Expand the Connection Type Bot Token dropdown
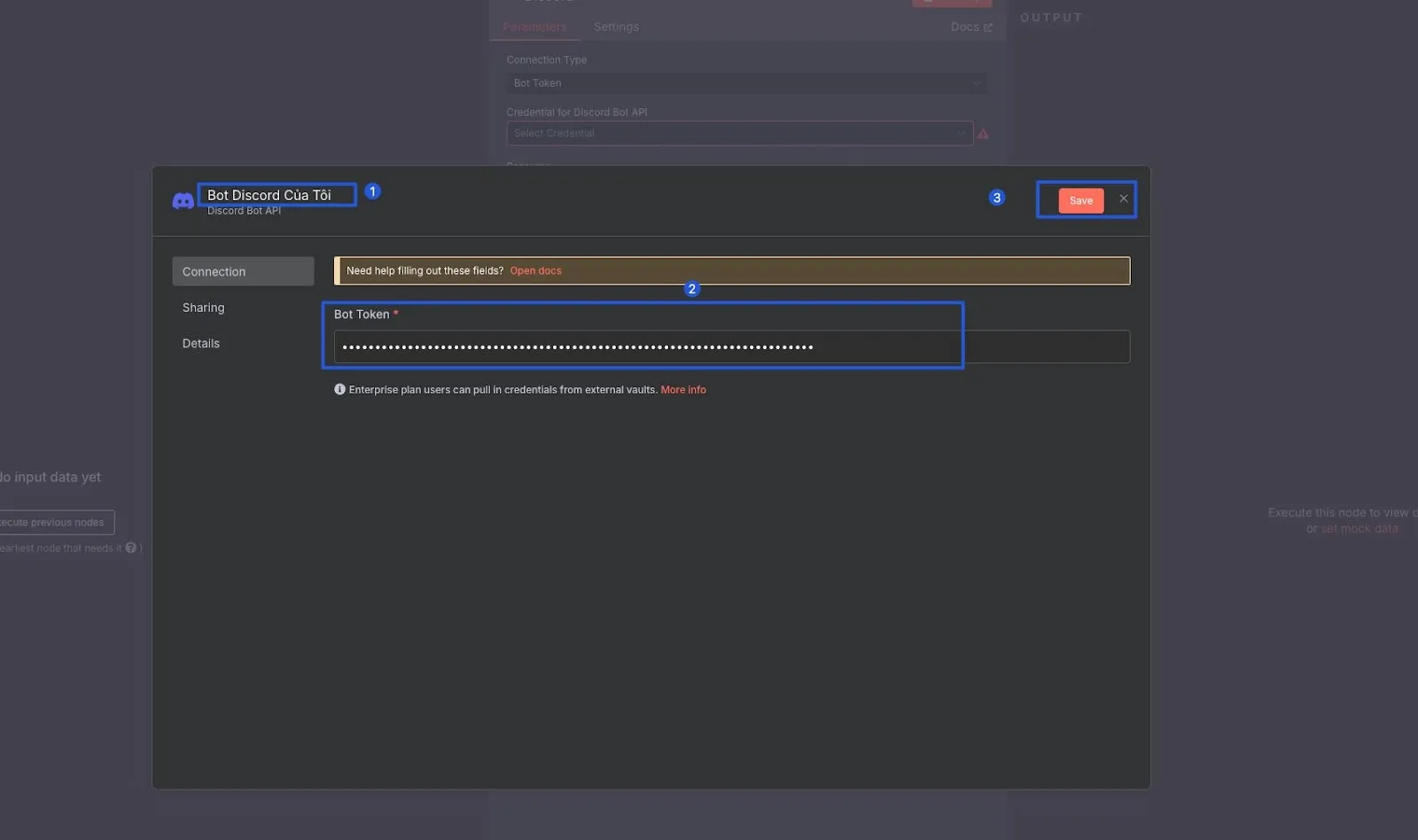The width and height of the screenshot is (1418, 840). [745, 83]
